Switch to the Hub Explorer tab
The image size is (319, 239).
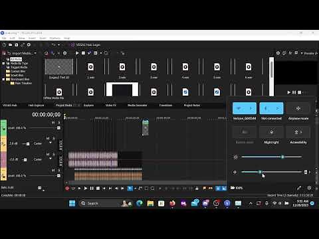(x=36, y=105)
